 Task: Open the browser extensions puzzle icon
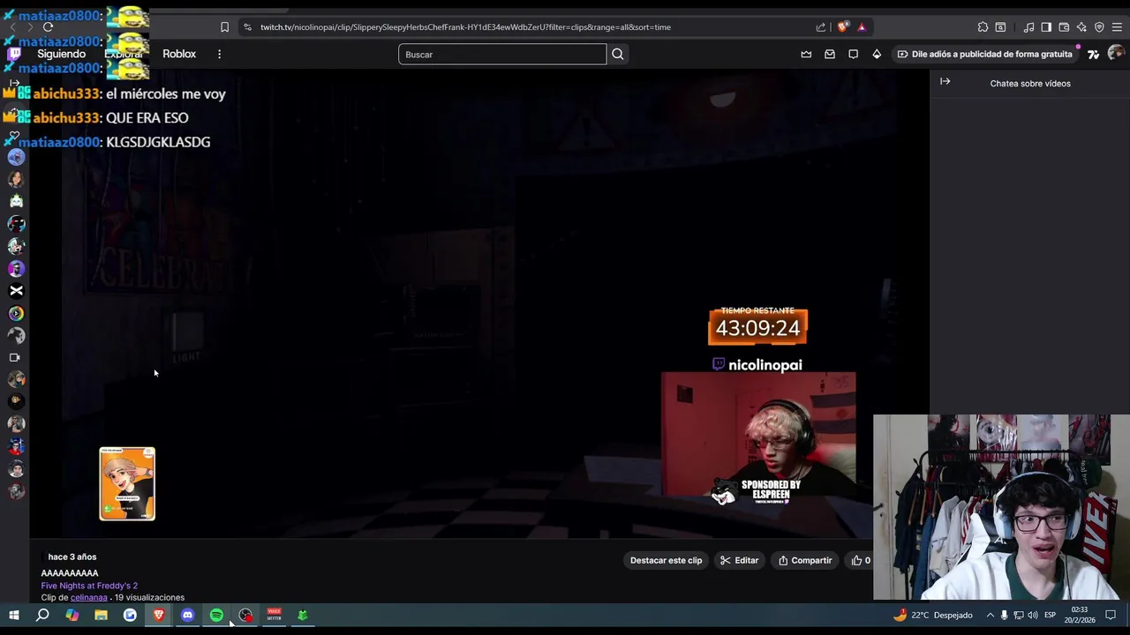[983, 27]
